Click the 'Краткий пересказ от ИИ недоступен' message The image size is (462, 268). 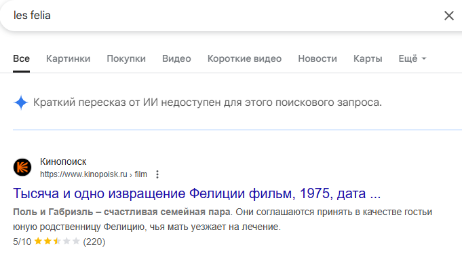pos(208,102)
